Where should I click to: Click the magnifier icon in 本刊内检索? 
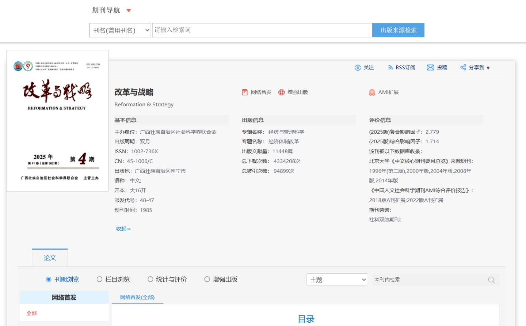[x=491, y=280]
